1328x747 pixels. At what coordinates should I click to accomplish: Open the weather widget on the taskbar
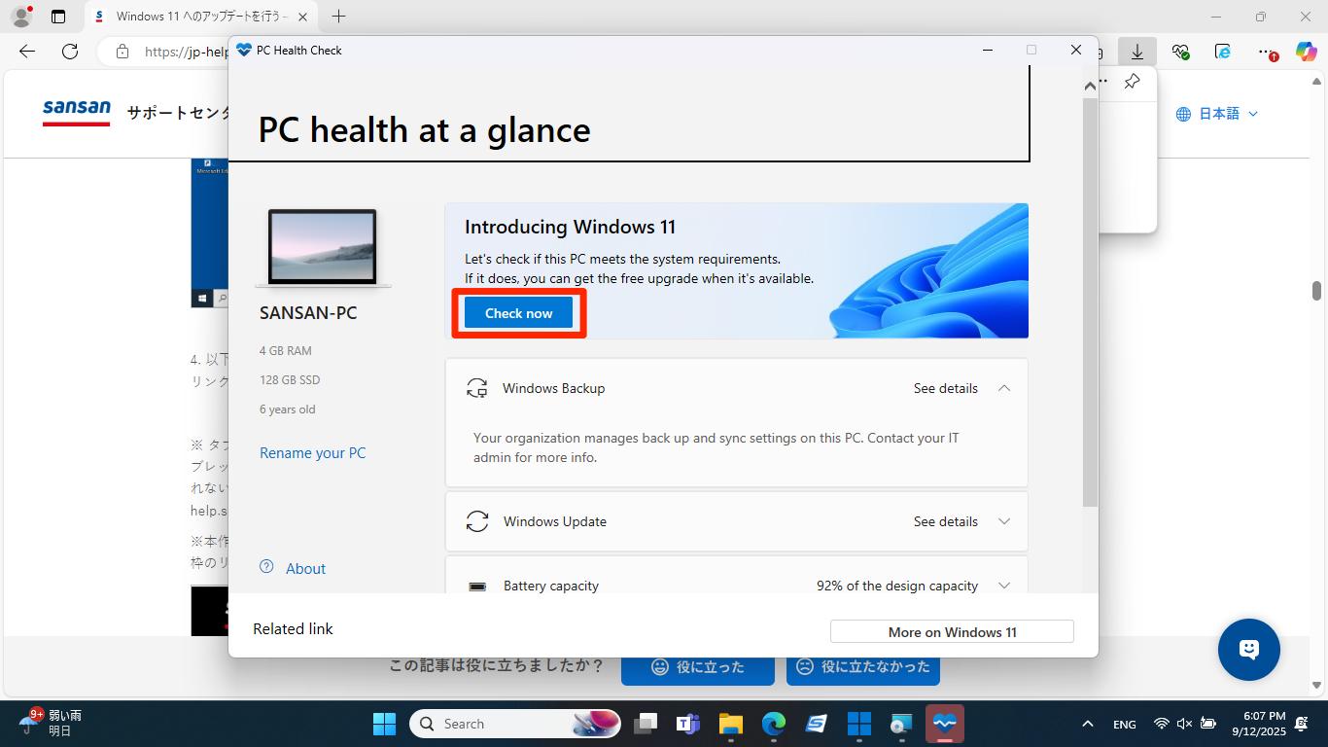[x=51, y=723]
